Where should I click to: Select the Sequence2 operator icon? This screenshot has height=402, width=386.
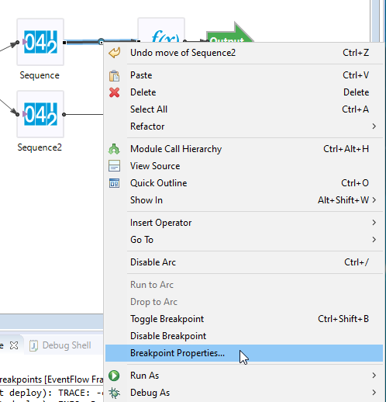pyautogui.click(x=40, y=114)
